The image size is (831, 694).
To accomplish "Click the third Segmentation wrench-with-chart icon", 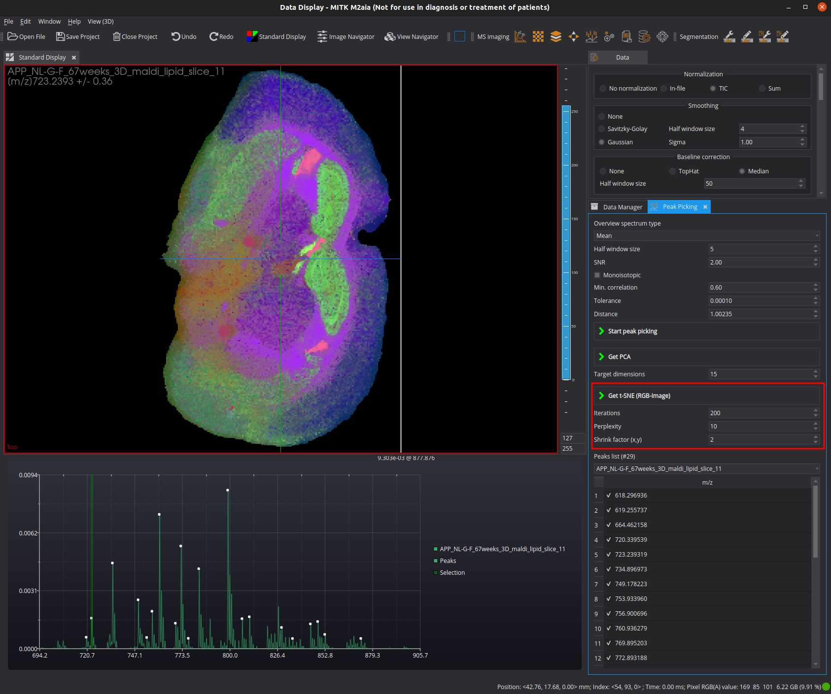I will pos(765,36).
